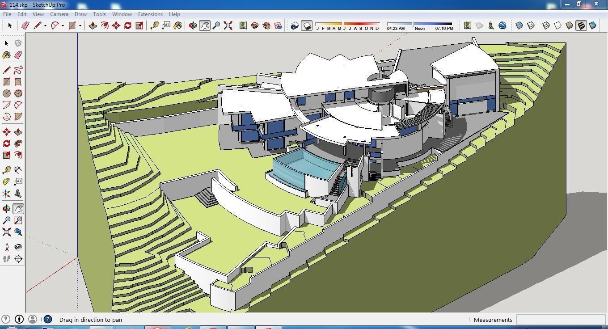
Task: Select the Dimension tool
Action: 18,170
